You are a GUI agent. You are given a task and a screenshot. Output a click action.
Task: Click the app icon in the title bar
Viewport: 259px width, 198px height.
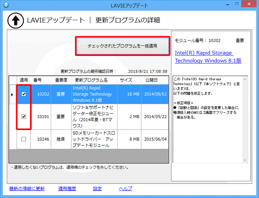[x=6, y=5]
